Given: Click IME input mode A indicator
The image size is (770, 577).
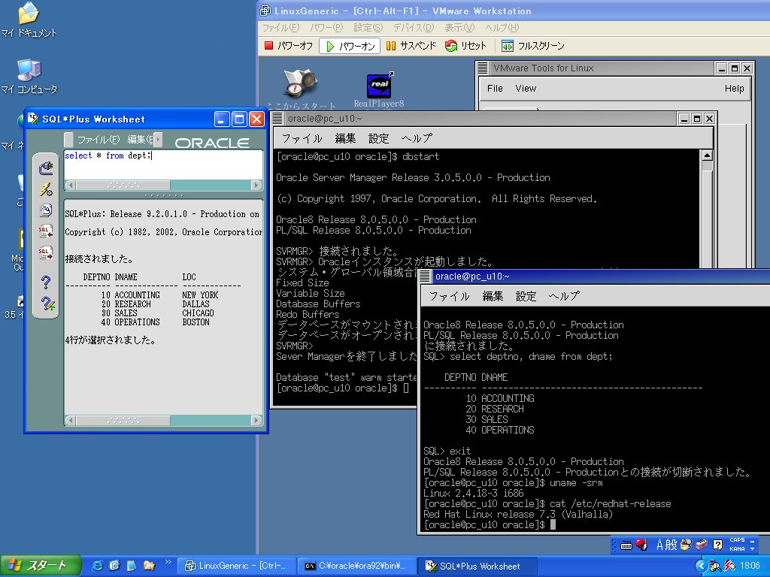Looking at the screenshot, I should point(660,545).
